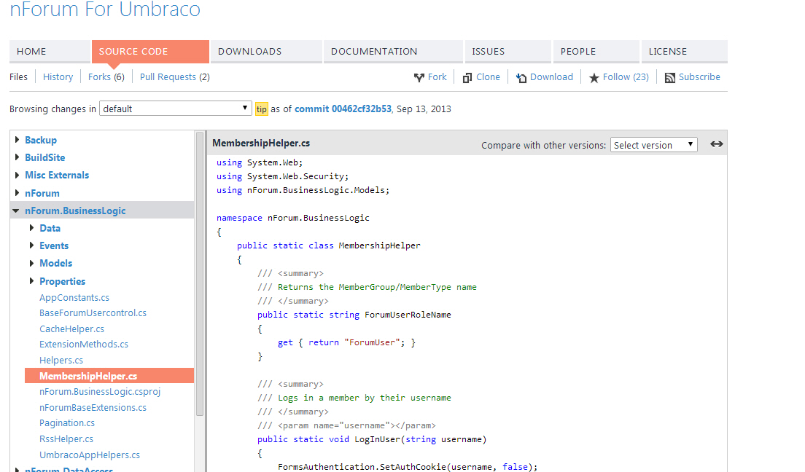Open the Misc Externals folder link

click(57, 175)
